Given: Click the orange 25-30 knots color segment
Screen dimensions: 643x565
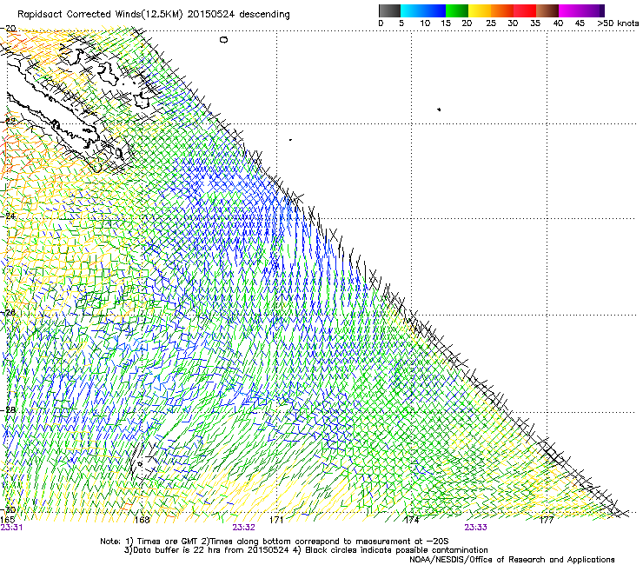Looking at the screenshot, I should tap(502, 10).
